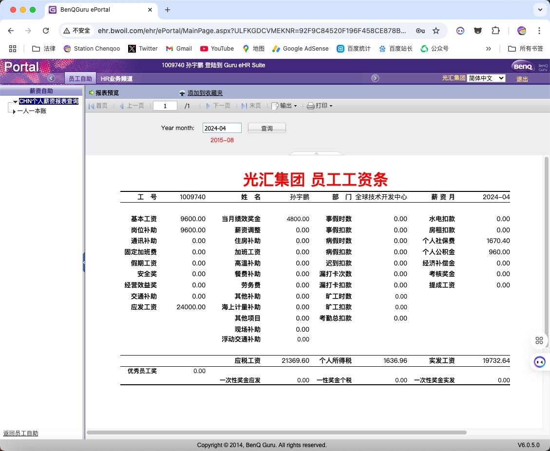
Task: Open a new browser tab
Action: pos(167,10)
